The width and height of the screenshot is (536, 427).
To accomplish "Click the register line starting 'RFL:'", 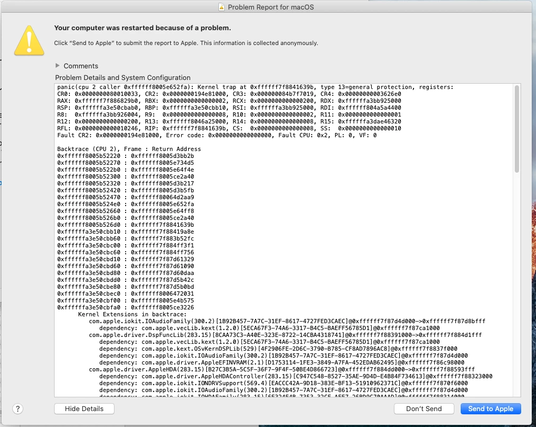I will tap(229, 128).
